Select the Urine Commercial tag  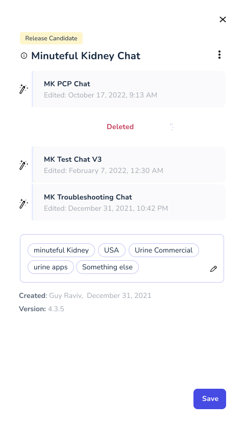tap(163, 250)
